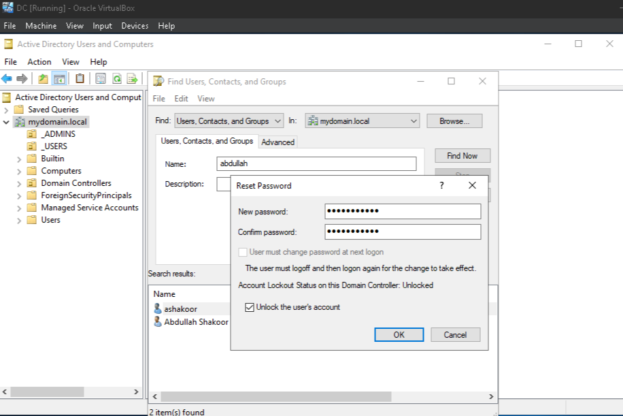Click the Builtin folder icon
This screenshot has width=623, height=416.
pyautogui.click(x=32, y=159)
